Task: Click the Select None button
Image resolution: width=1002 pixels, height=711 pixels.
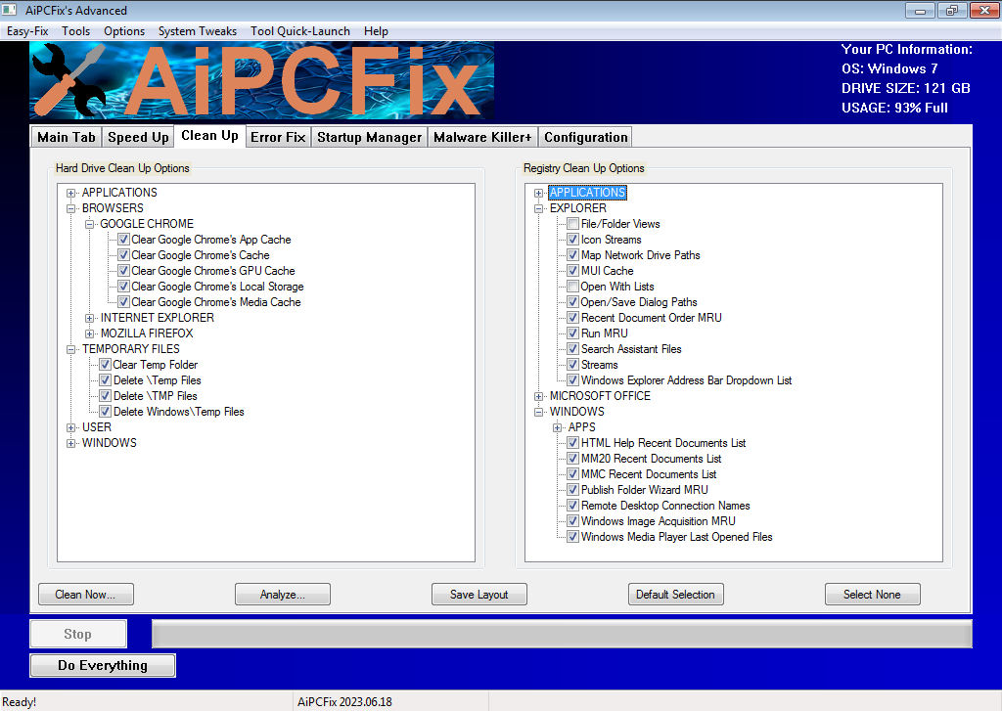Action: pos(872,594)
